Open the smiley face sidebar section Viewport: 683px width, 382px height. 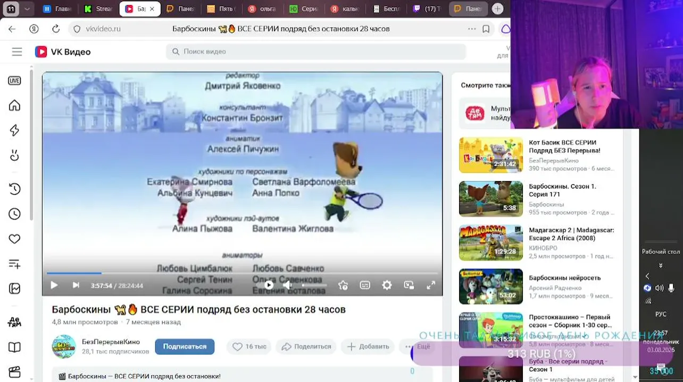[14, 155]
